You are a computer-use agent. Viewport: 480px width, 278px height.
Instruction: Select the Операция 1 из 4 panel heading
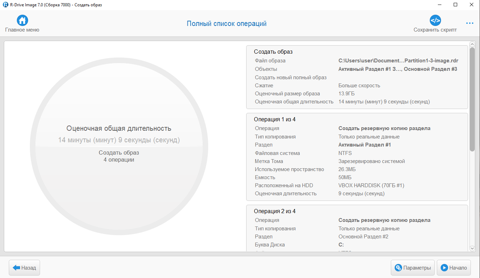tap(275, 120)
